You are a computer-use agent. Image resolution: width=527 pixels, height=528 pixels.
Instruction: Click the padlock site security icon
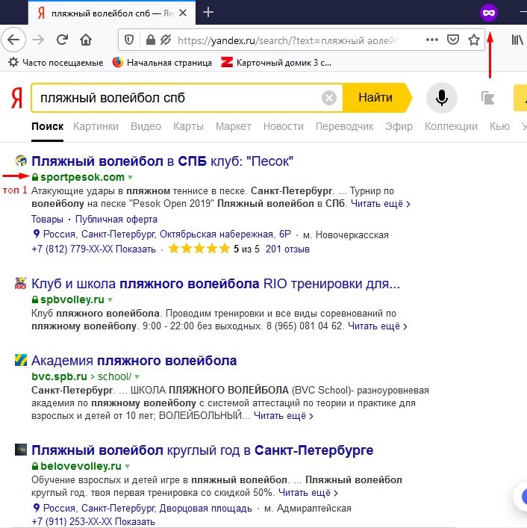[151, 40]
